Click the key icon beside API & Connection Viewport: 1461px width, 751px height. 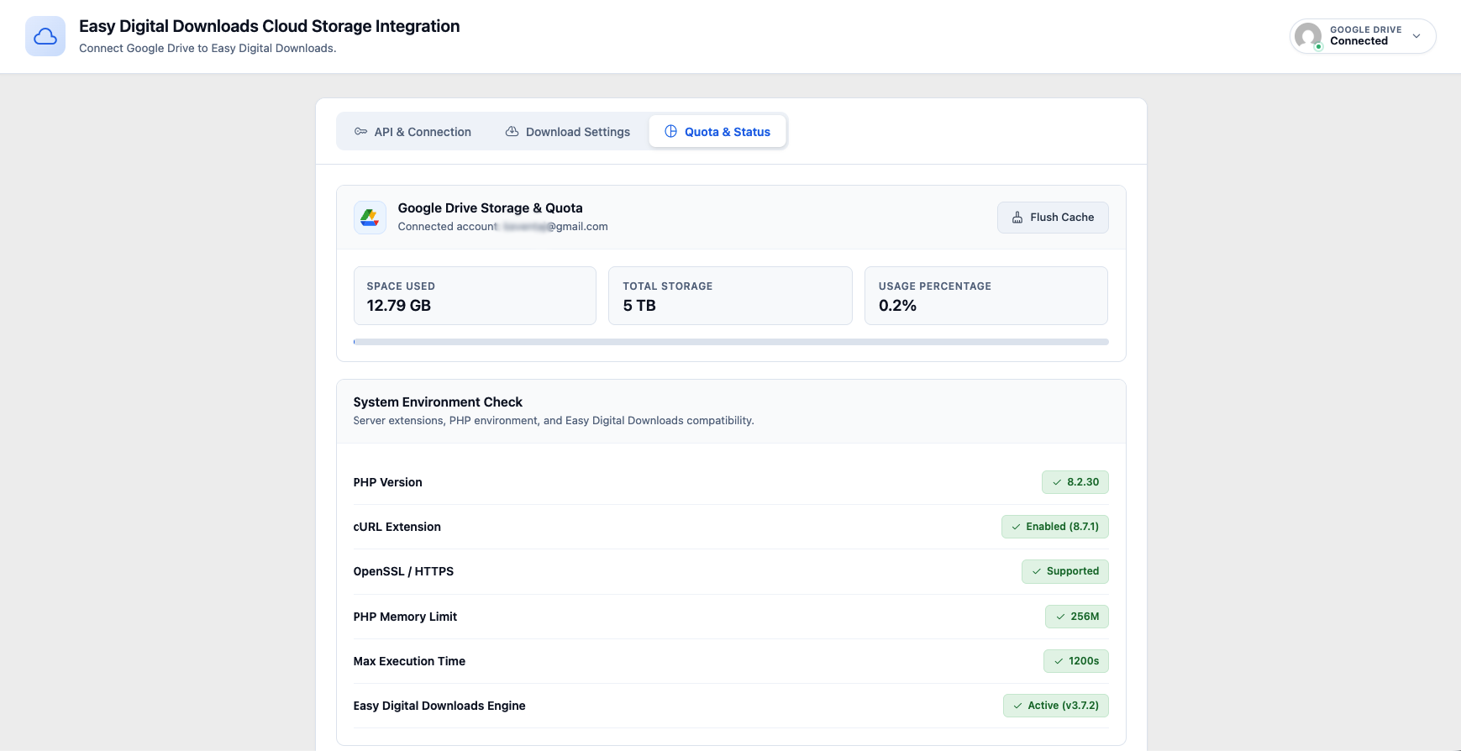click(x=360, y=132)
